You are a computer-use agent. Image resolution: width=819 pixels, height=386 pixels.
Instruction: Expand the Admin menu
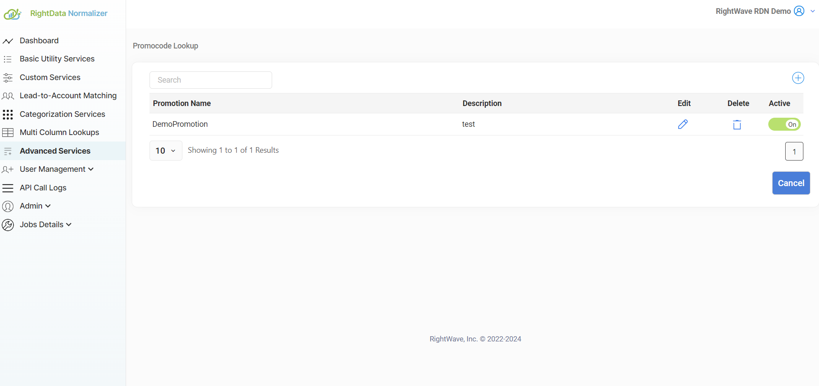click(x=35, y=206)
